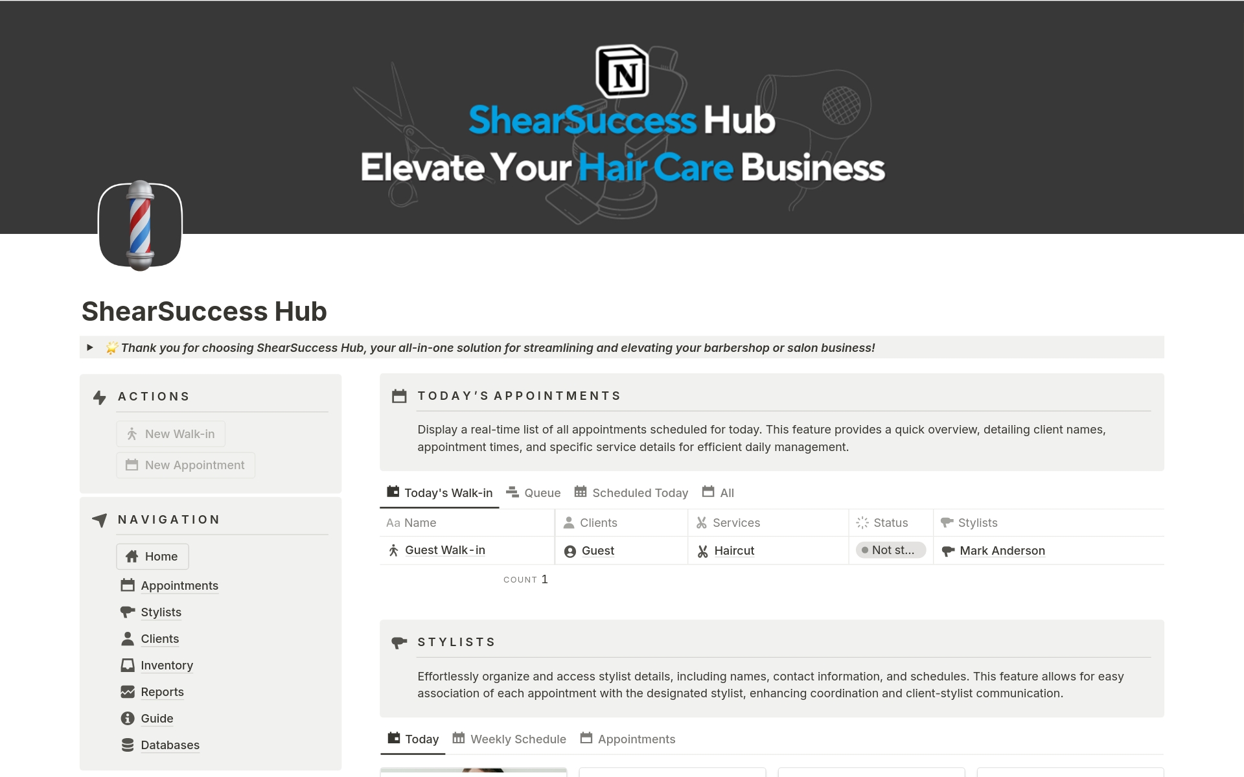Switch to the Scheduled Today tab
The image size is (1244, 777).
(639, 491)
